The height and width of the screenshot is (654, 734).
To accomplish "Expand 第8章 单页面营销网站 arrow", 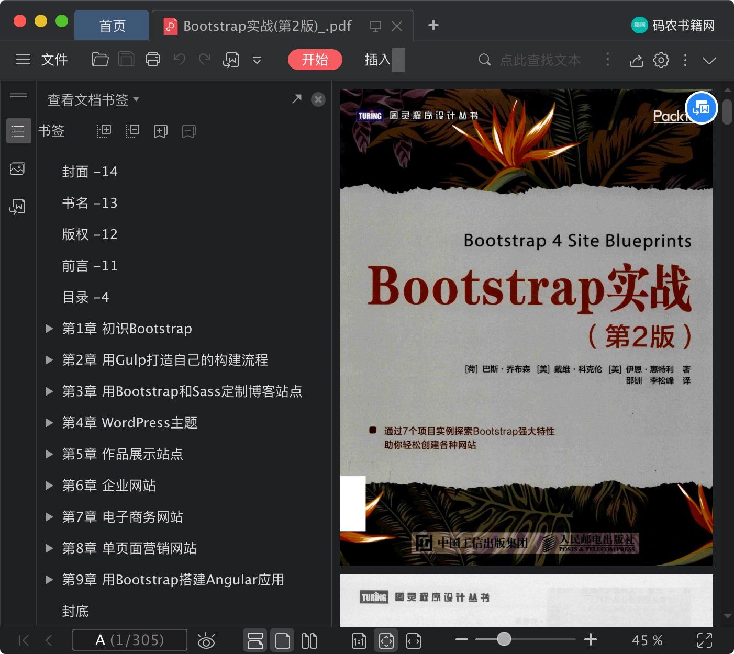I will pyautogui.click(x=49, y=548).
